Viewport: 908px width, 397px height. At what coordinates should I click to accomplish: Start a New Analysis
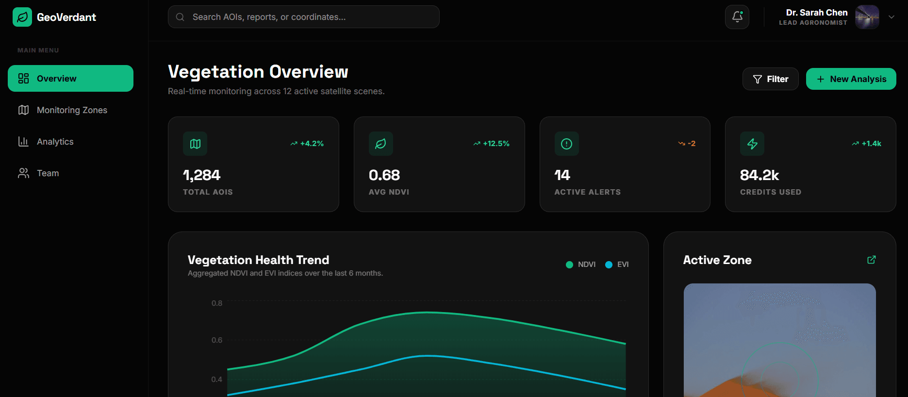pos(851,79)
